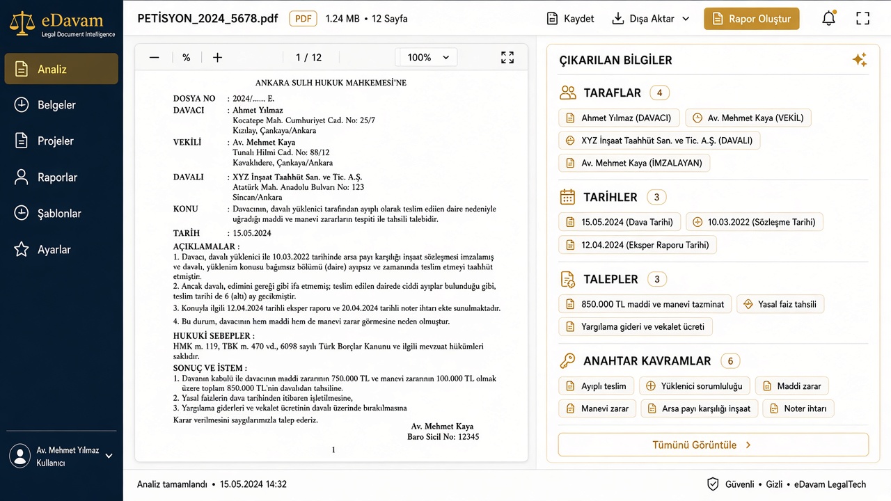Open notifications bell
Image resolution: width=891 pixels, height=501 pixels.
click(x=828, y=19)
